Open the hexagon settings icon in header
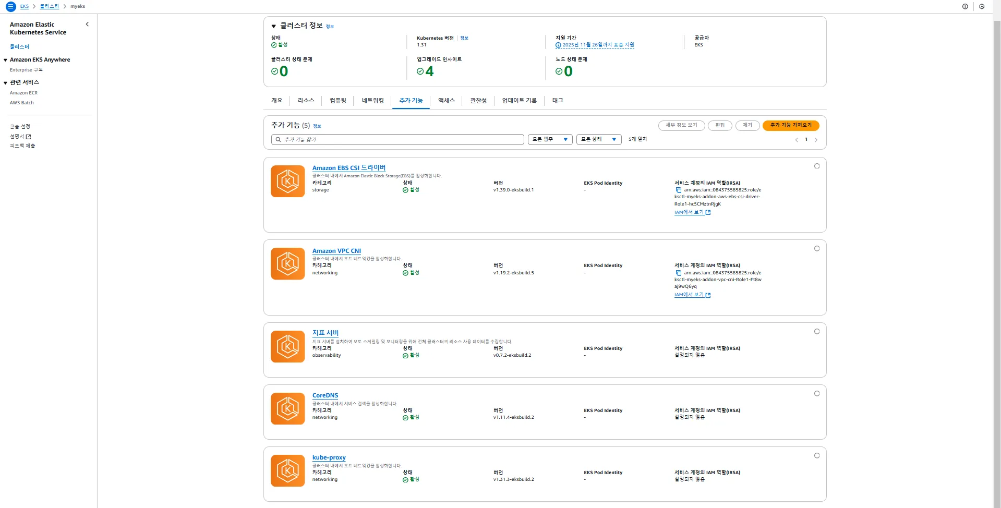The image size is (1001, 508). pos(982,7)
